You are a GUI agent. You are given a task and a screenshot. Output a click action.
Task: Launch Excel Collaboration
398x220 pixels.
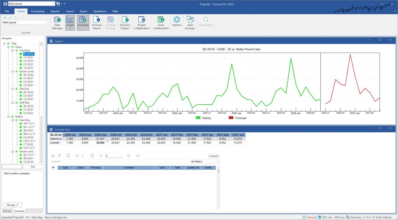[161, 22]
